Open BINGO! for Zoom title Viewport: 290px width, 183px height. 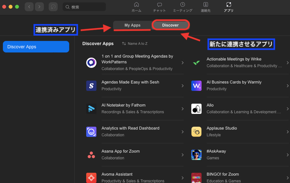(x=223, y=174)
